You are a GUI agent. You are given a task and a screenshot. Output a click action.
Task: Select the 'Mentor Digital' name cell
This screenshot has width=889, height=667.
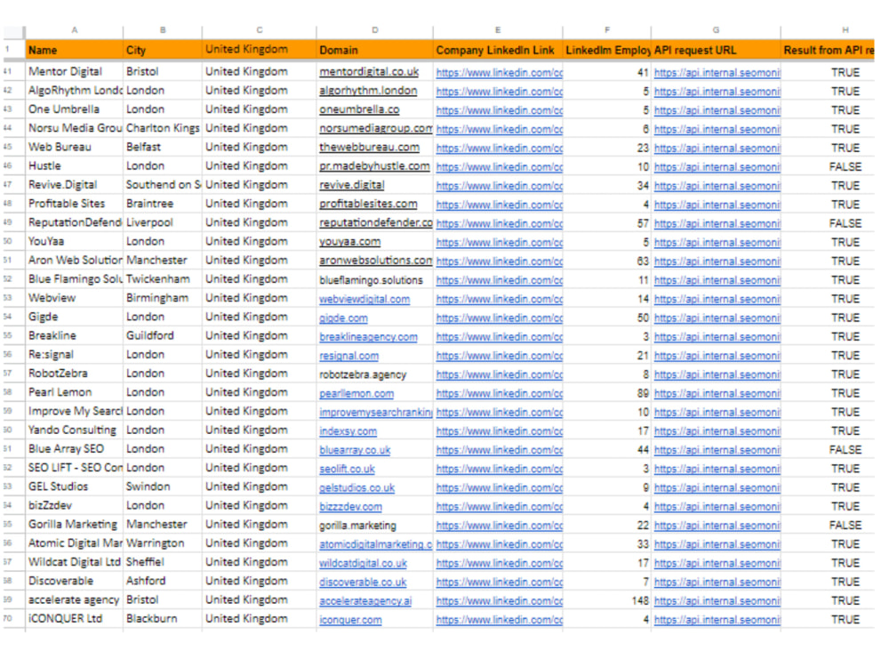75,71
